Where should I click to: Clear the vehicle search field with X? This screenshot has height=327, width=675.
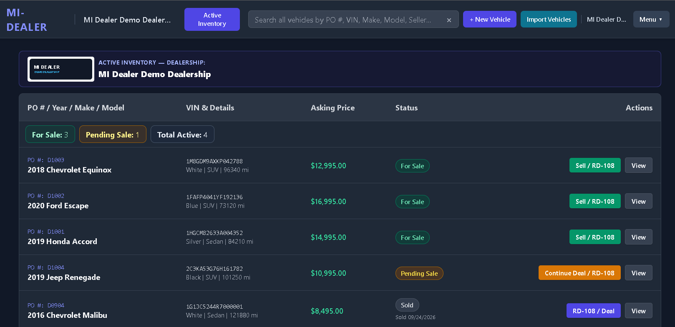449,20
